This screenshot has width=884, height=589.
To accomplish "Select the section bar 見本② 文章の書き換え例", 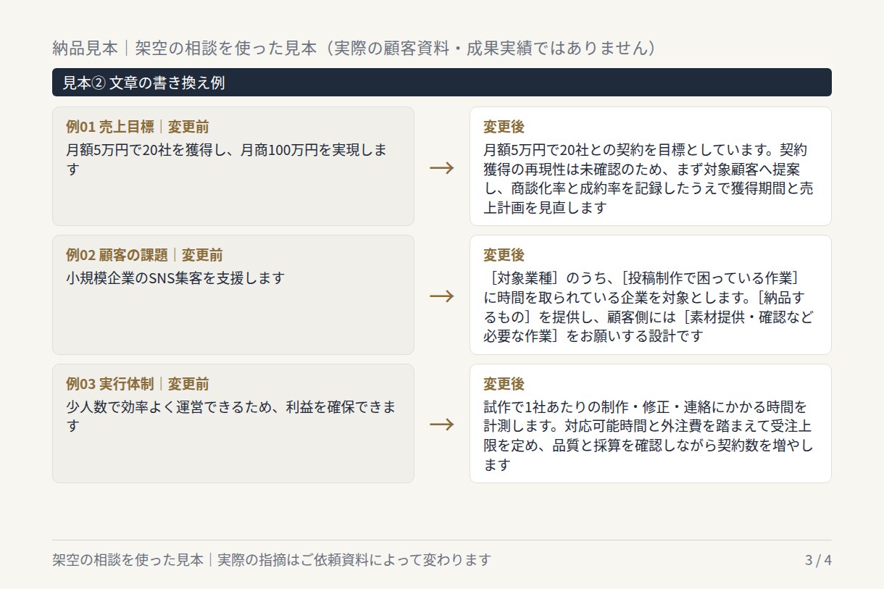I will [442, 83].
